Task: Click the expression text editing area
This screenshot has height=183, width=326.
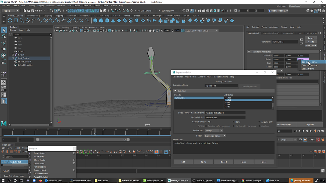Action: (224, 148)
